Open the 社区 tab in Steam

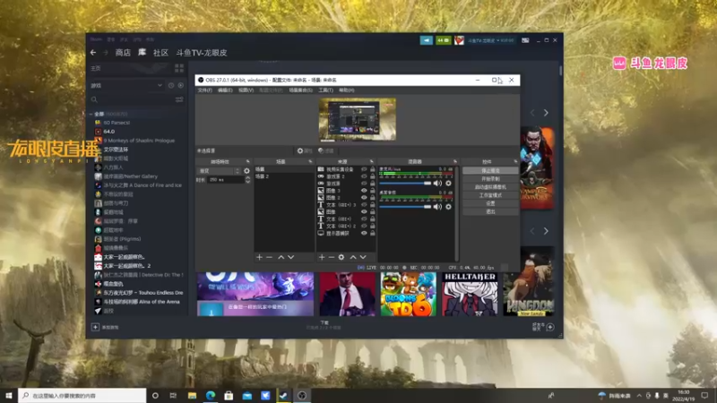point(160,53)
